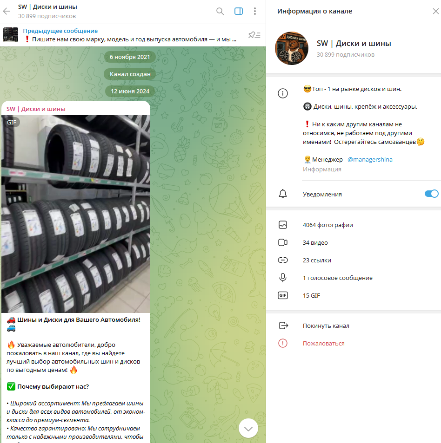Click the back arrow in chat header

(7, 12)
